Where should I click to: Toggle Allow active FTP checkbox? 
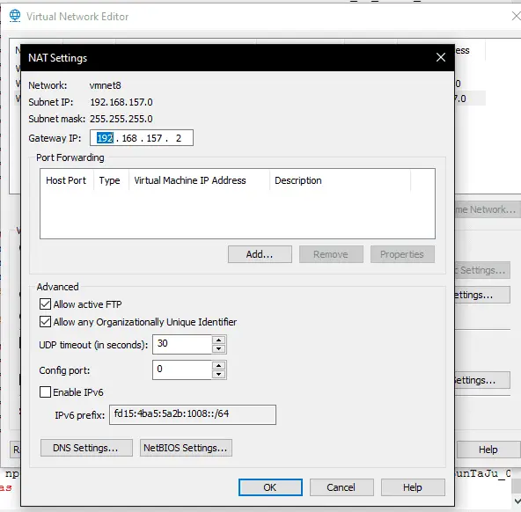pyautogui.click(x=45, y=304)
